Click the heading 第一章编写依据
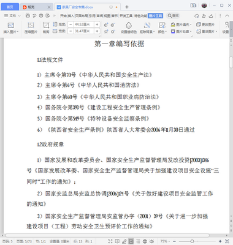Image resolution: width=233 pixels, height=245 pixels. pos(119,44)
